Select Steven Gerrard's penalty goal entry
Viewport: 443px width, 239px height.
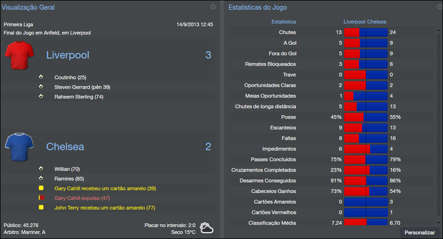(82, 87)
